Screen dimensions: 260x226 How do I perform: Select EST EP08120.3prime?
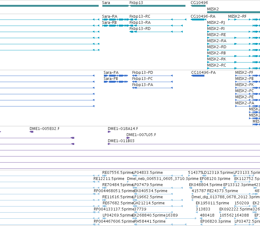pos(201,182)
